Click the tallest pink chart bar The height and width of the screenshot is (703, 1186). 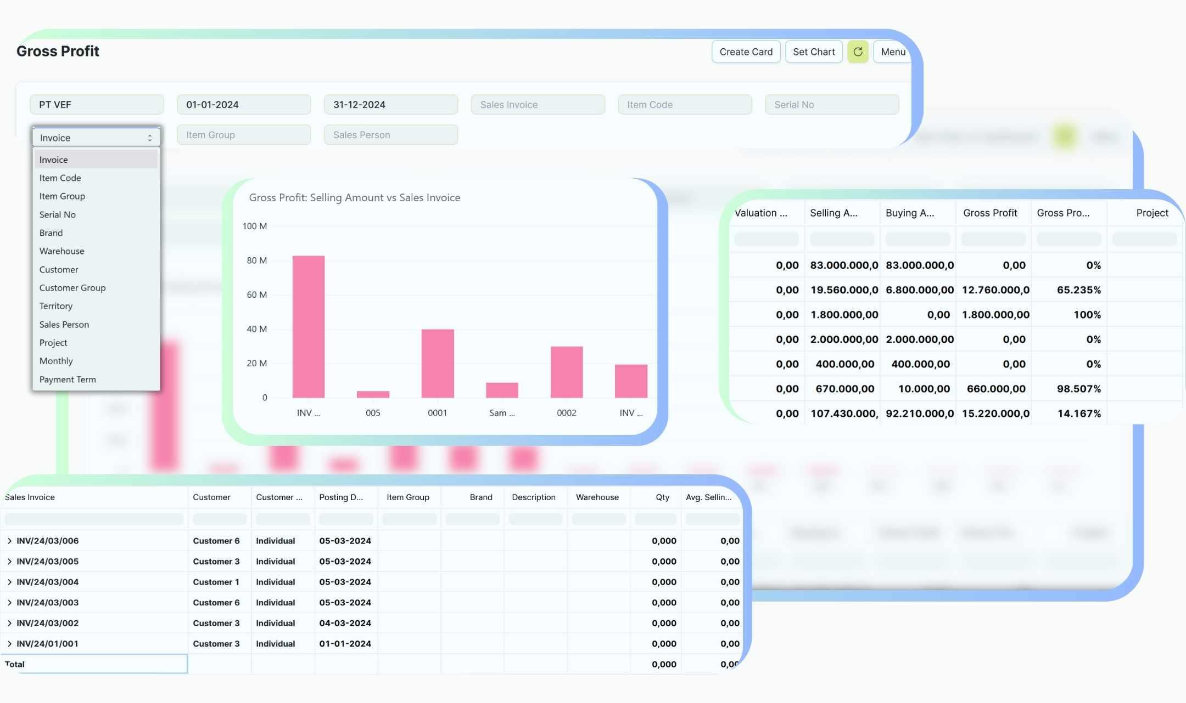pos(308,326)
